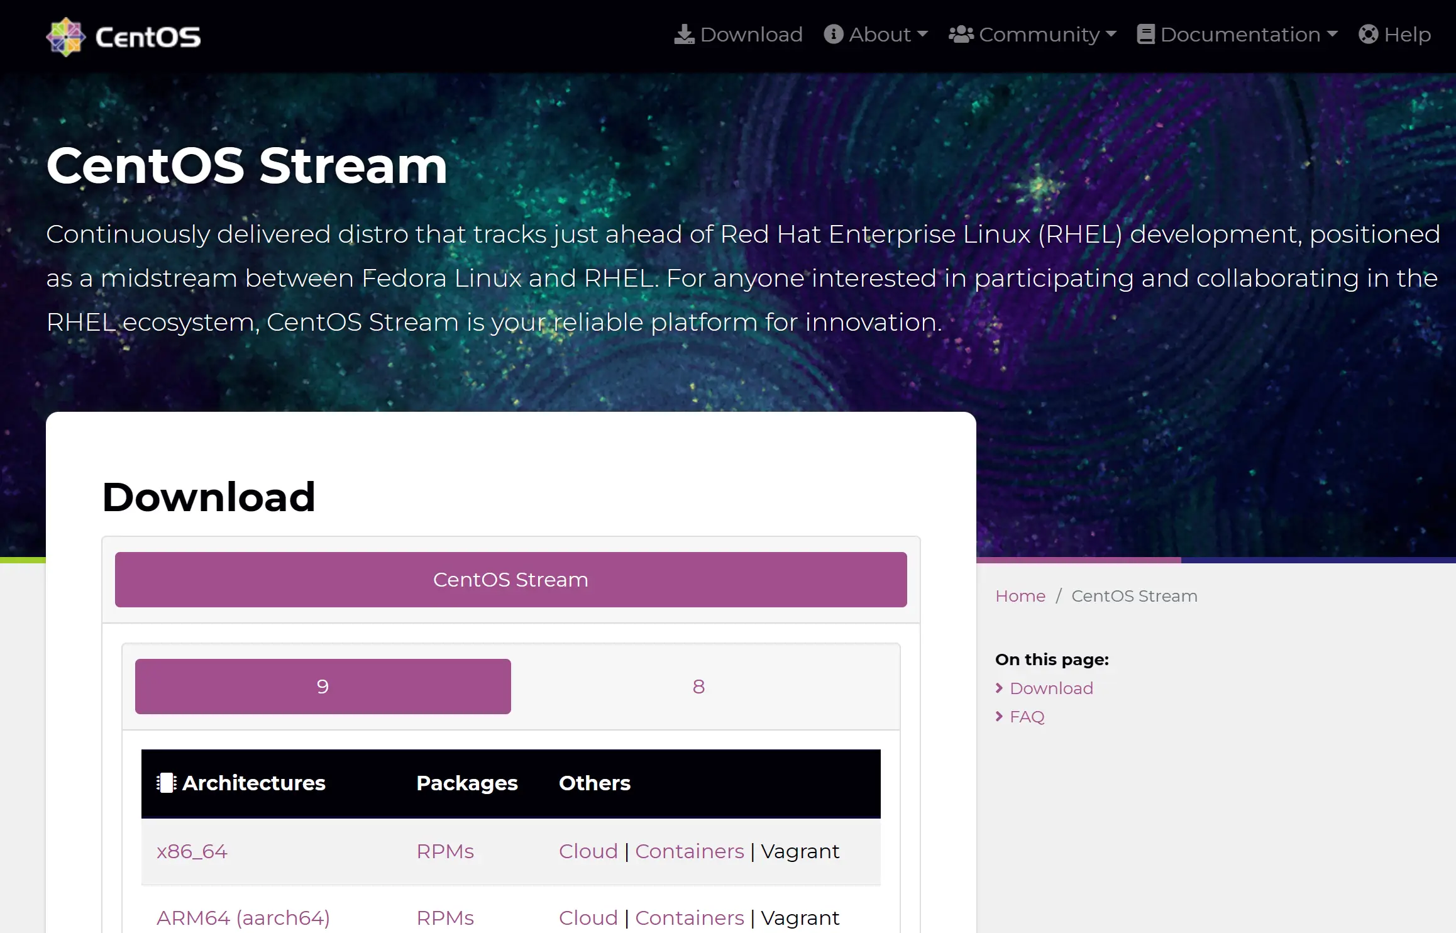Image resolution: width=1456 pixels, height=933 pixels.
Task: Click x86_64 architecture RPMs link
Action: pyautogui.click(x=444, y=851)
